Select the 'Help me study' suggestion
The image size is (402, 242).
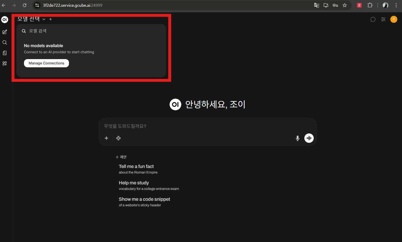(x=134, y=183)
